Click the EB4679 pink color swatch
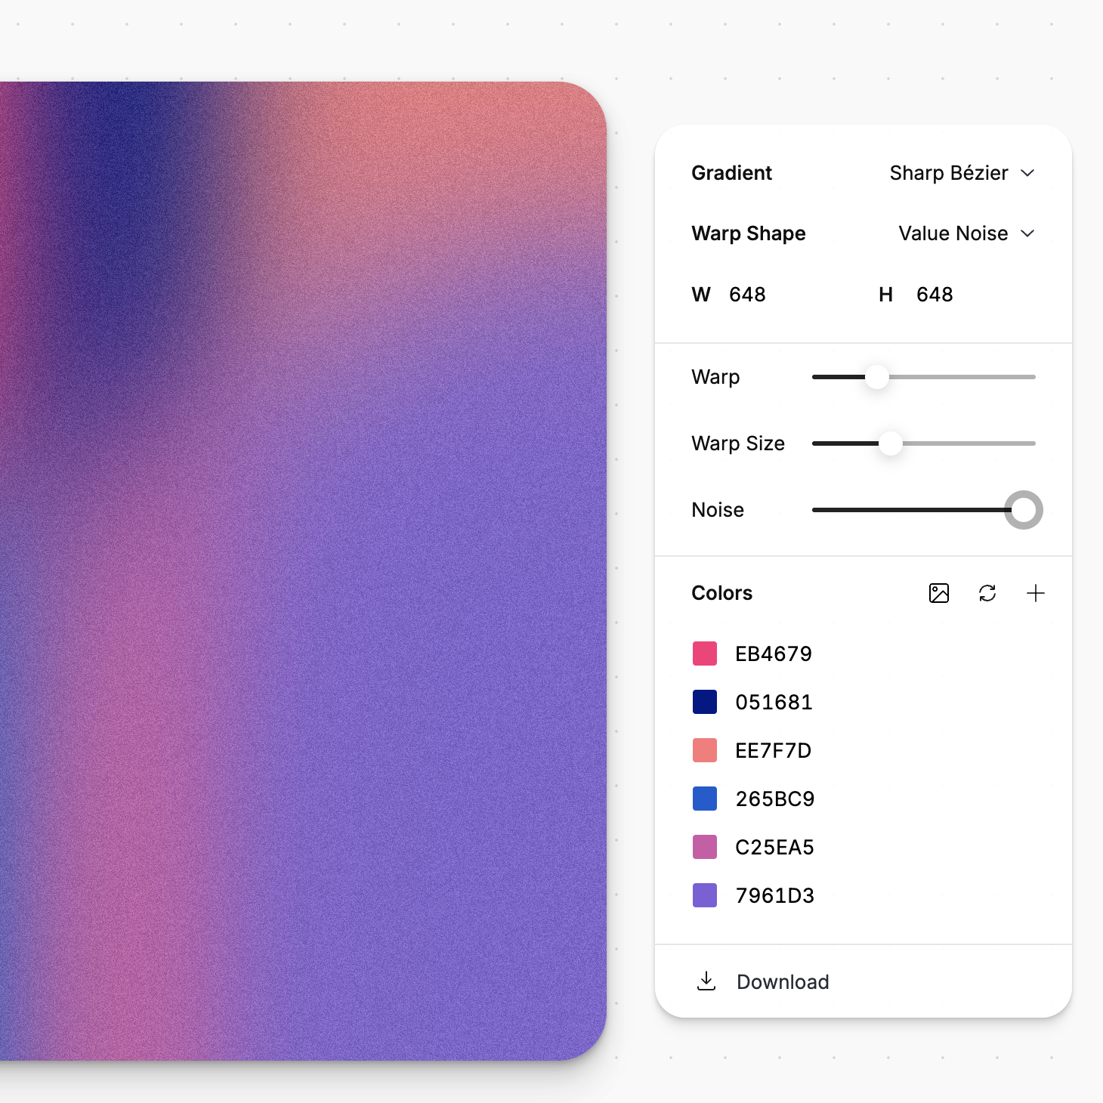Viewport: 1103px width, 1103px height. (705, 653)
